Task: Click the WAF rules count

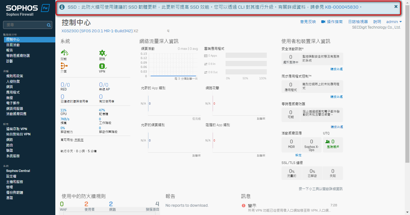Action: tap(62, 204)
